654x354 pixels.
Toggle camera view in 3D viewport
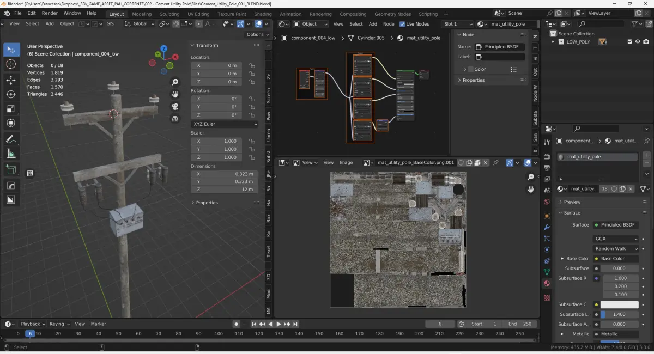tap(175, 106)
